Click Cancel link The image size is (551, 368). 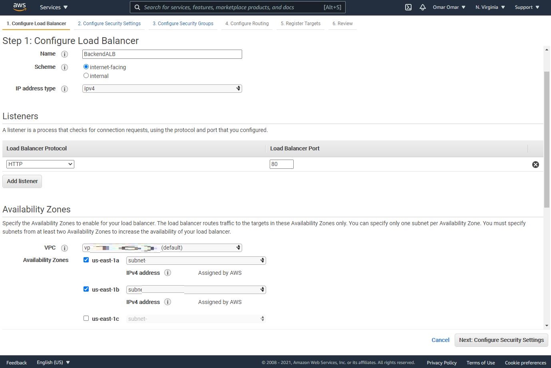(x=440, y=340)
